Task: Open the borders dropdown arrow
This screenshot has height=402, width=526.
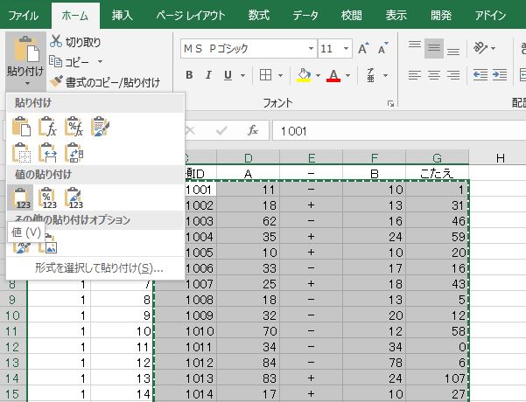Action: (280, 75)
